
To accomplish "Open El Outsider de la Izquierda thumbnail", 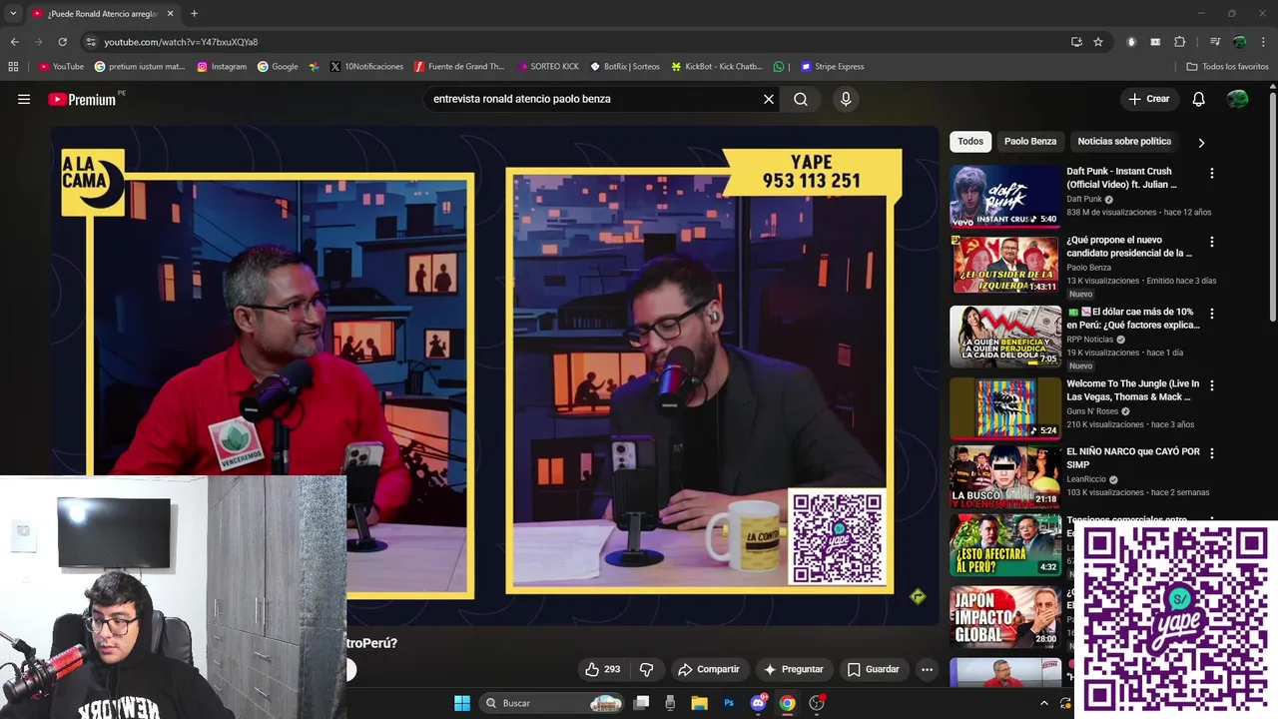I will click(1004, 266).
